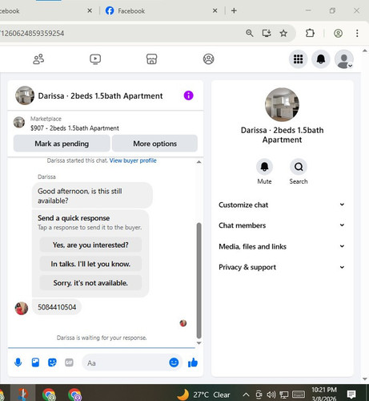Send quick response In talks. I'll let you know.

click(x=90, y=264)
